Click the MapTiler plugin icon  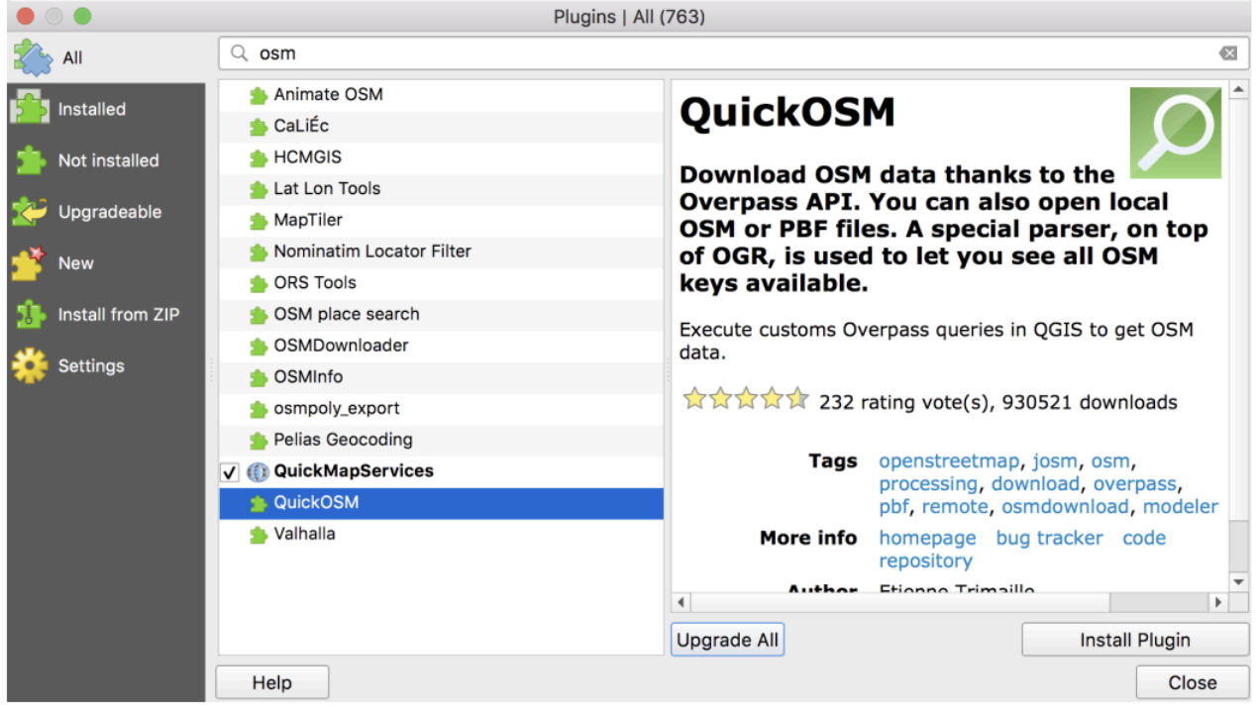coord(259,221)
